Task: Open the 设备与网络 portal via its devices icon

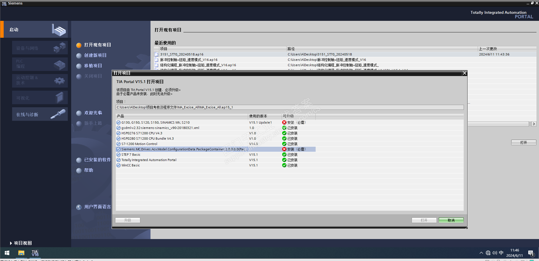Action: 59,47
